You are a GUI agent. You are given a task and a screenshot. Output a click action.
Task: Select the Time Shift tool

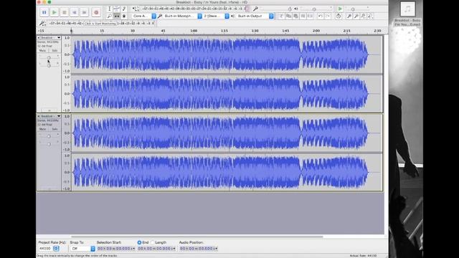point(116,16)
